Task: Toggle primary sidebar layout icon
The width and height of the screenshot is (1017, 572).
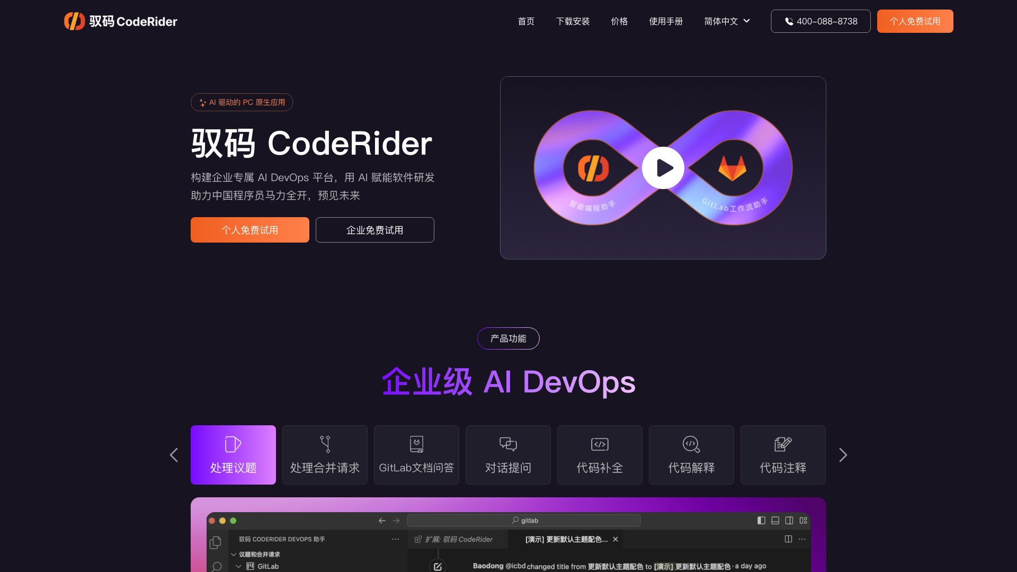Action: pos(761,521)
